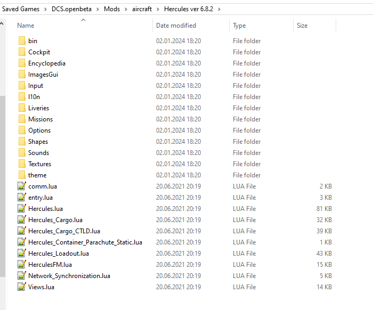Image resolution: width=373 pixels, height=310 pixels.
Task: Click date modified of Sounds folder
Action: [179, 153]
